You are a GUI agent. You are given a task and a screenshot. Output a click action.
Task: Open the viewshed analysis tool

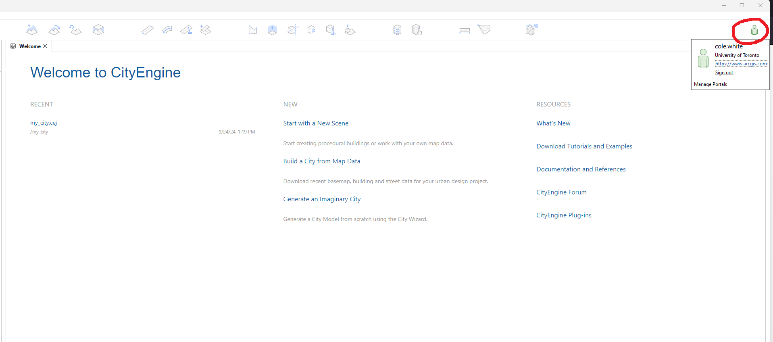[x=484, y=29]
